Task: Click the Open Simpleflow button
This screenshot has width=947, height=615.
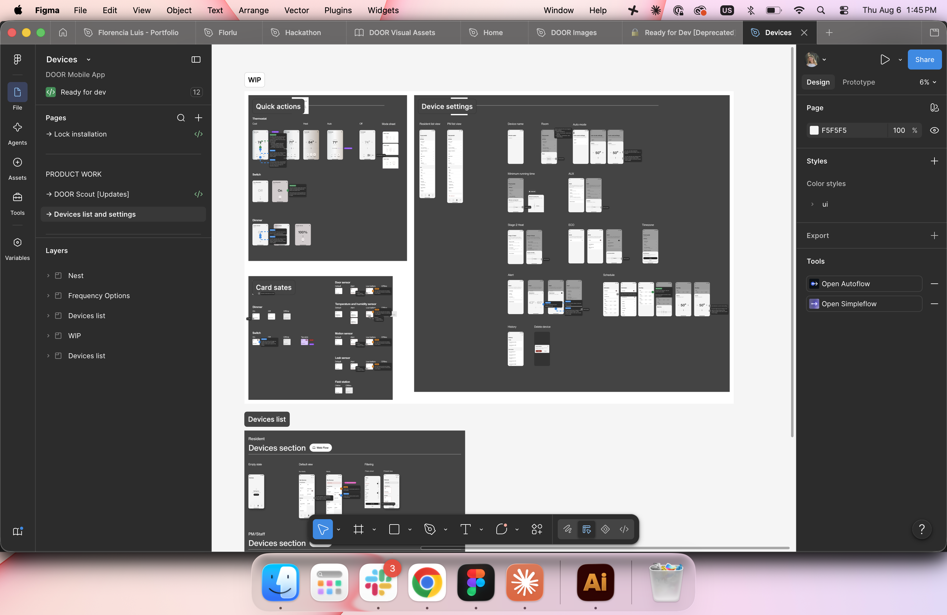Action: (x=864, y=304)
